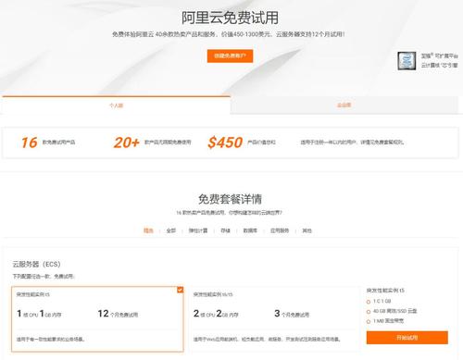
Task: Click the 1 C 1 GB bullet item
Action: pyautogui.click(x=379, y=301)
